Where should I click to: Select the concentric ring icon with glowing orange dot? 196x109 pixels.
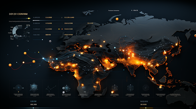tap(114, 88)
